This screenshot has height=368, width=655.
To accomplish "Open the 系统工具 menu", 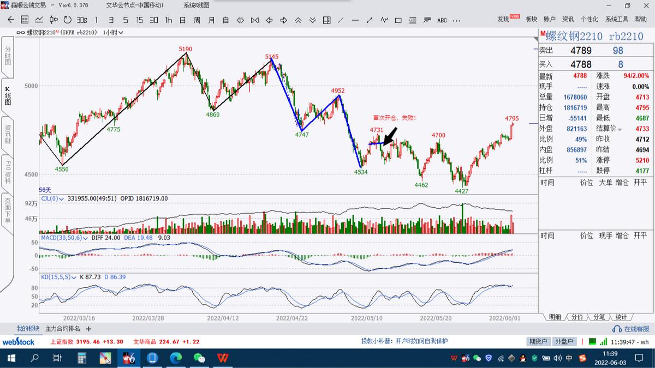I will 617,20.
